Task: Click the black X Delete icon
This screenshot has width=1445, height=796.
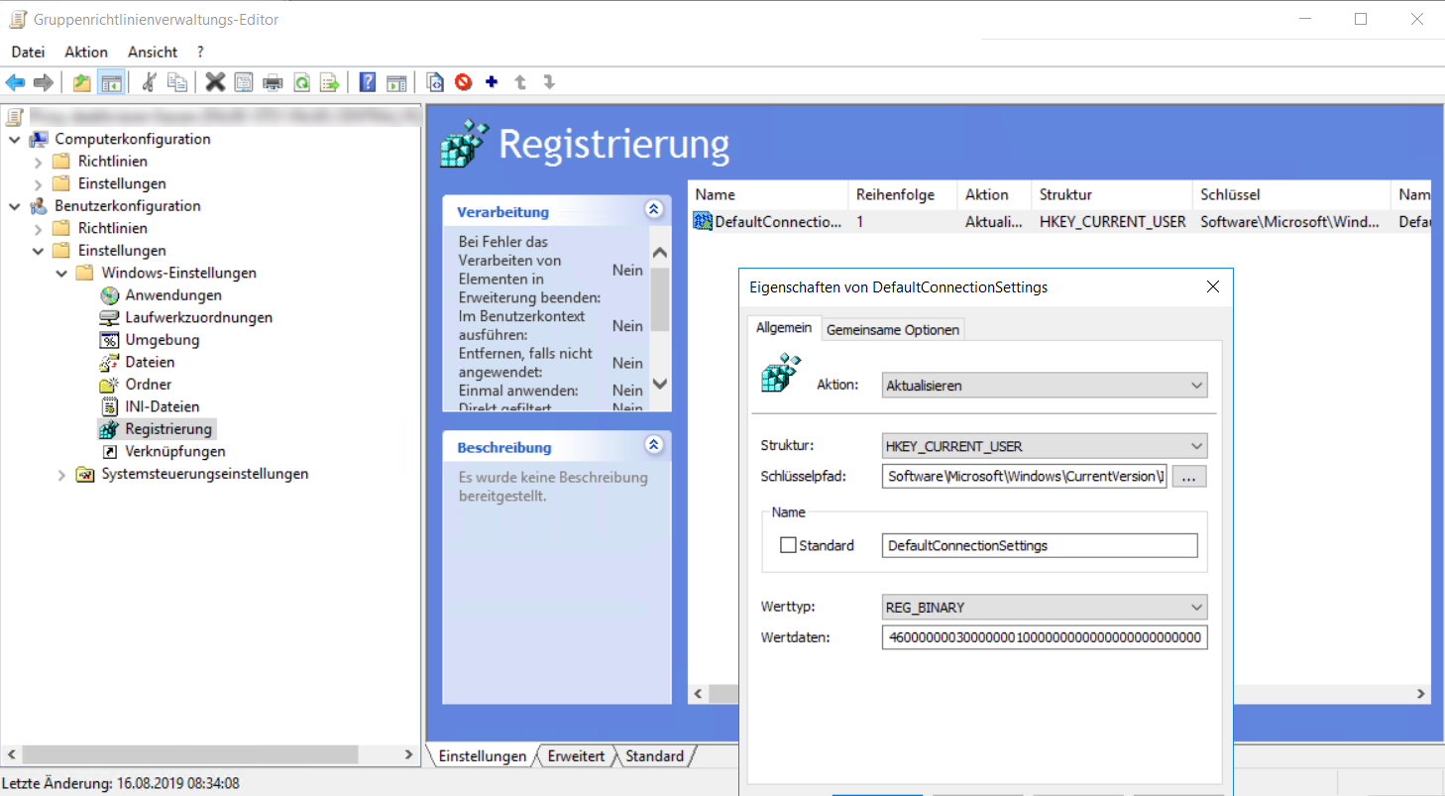Action: (x=215, y=82)
